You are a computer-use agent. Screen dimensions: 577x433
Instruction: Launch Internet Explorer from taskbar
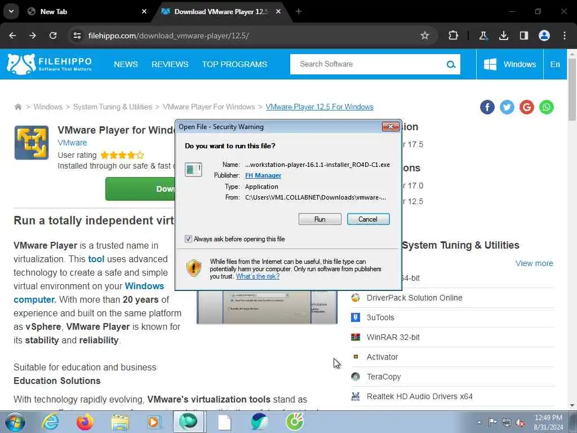point(50,422)
